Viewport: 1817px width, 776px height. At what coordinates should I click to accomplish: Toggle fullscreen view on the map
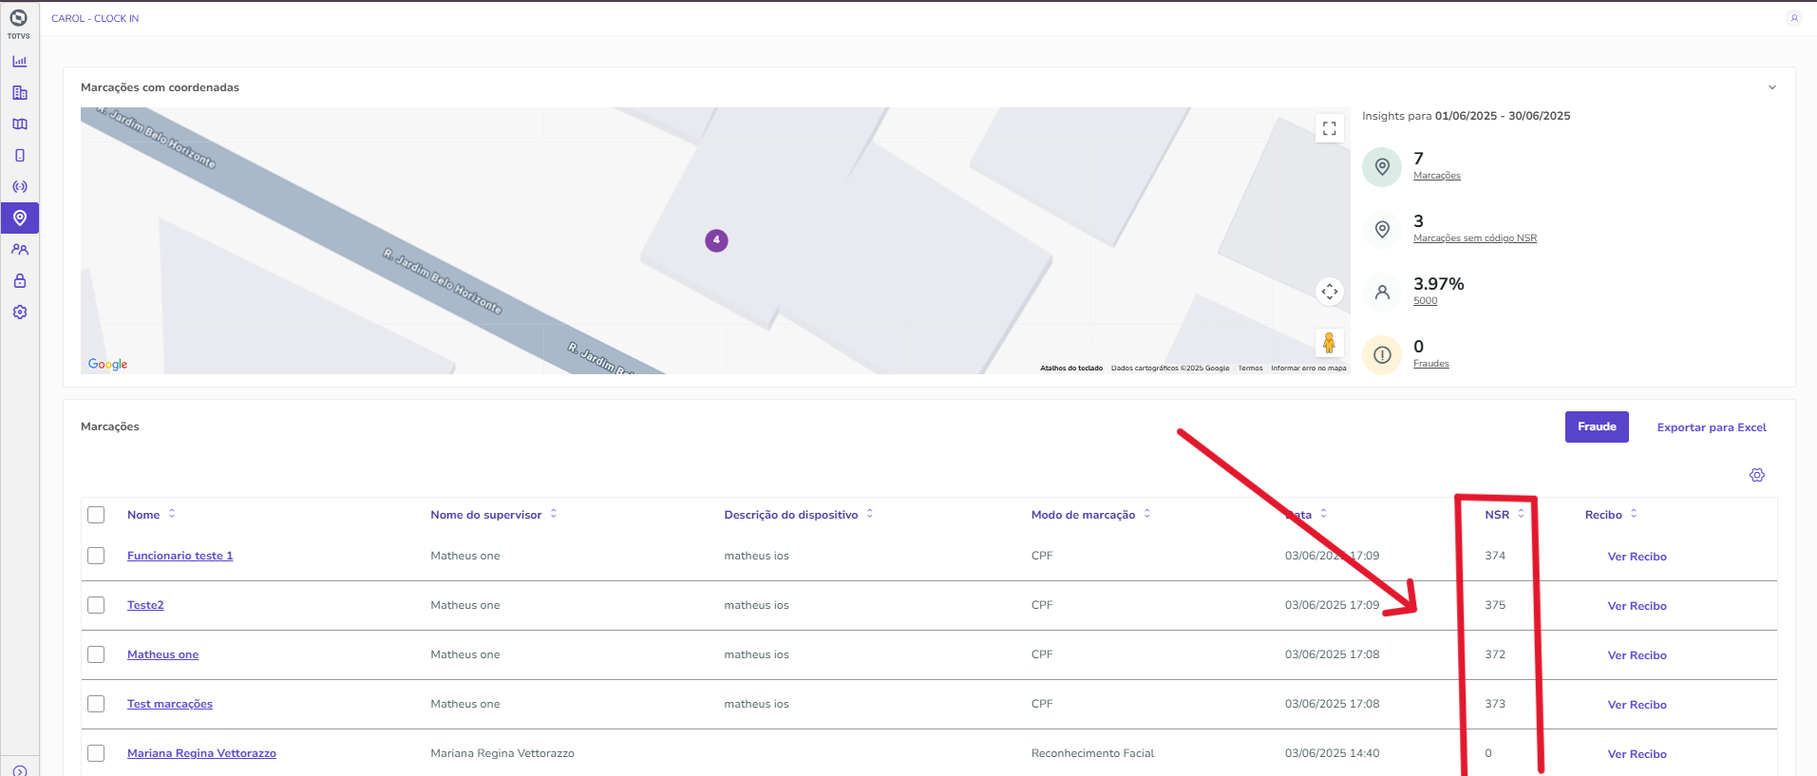(1329, 128)
